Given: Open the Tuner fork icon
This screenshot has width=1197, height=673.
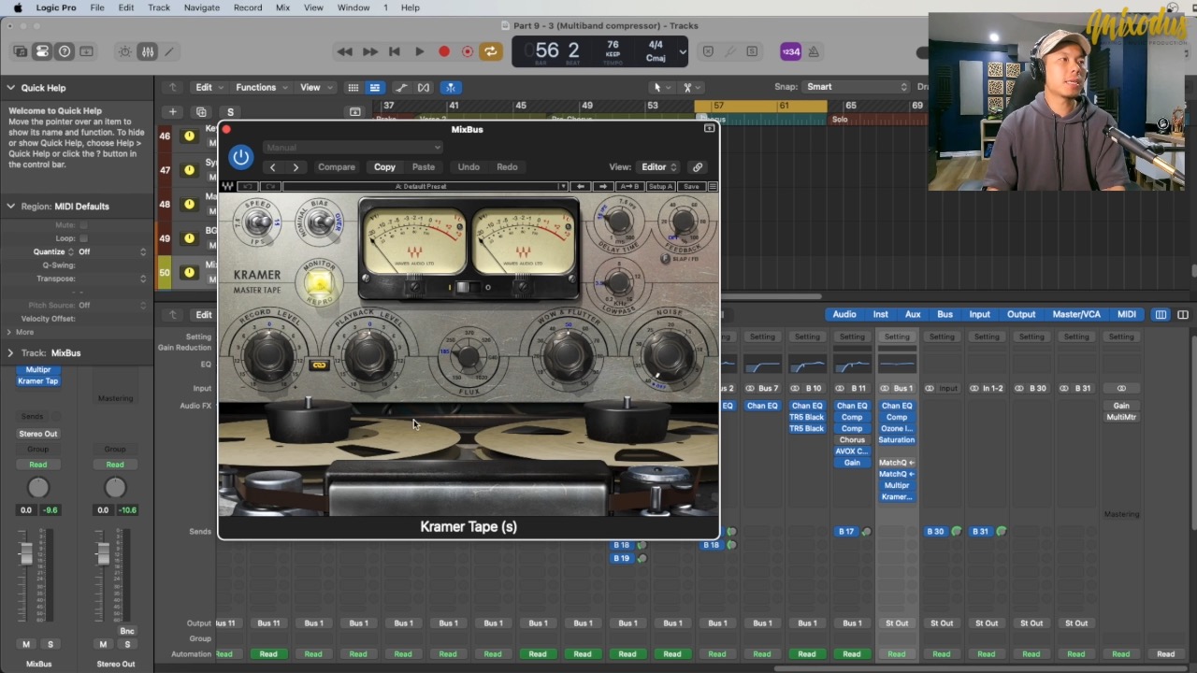Looking at the screenshot, I should [x=730, y=51].
